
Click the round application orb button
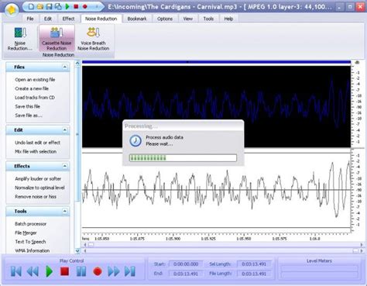click(x=11, y=9)
